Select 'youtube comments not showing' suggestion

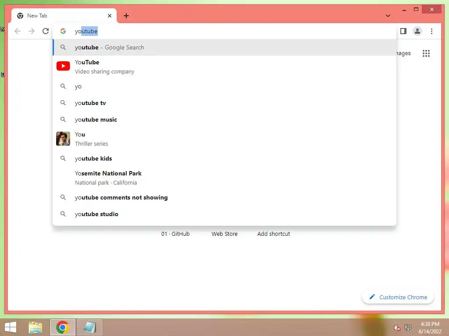(x=225, y=197)
